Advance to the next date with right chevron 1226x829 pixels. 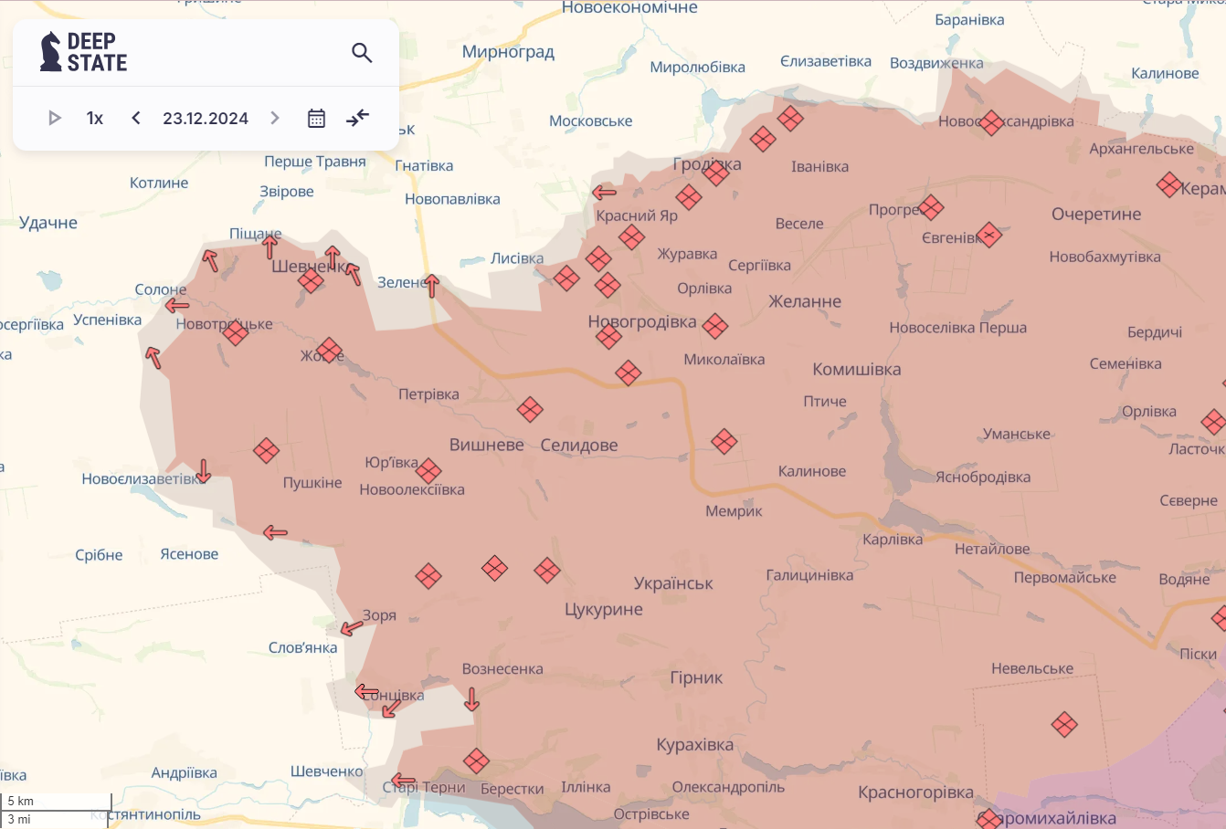pyautogui.click(x=274, y=118)
